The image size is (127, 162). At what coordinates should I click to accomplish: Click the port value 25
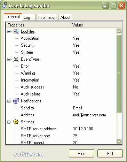click(x=75, y=136)
